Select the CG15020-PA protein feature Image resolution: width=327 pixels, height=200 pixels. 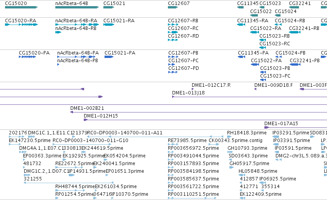[x=27, y=57]
